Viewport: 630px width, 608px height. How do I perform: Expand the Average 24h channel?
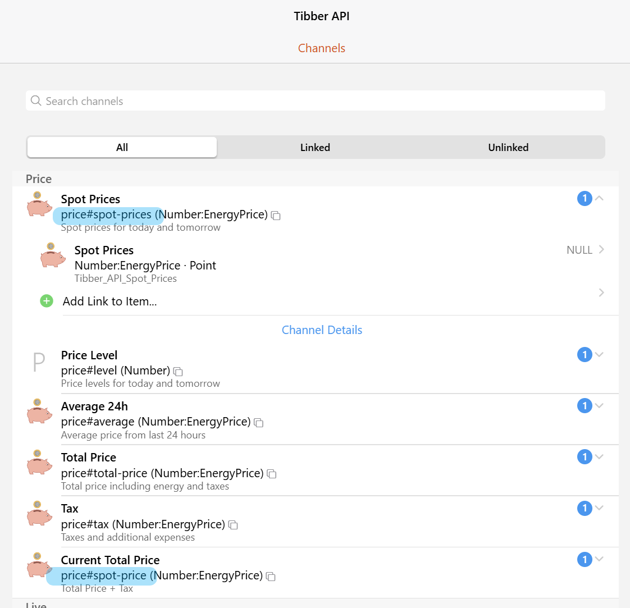point(600,405)
